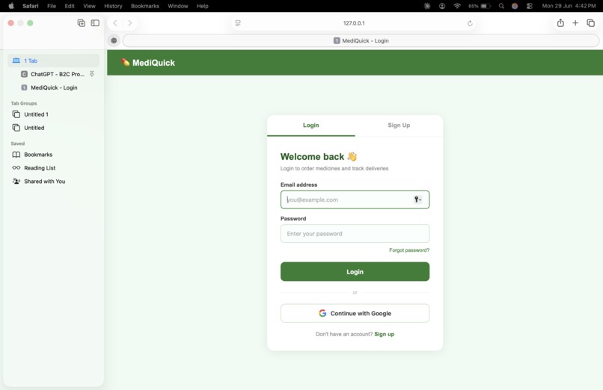
Task: Open the View menu
Action: [89, 6]
